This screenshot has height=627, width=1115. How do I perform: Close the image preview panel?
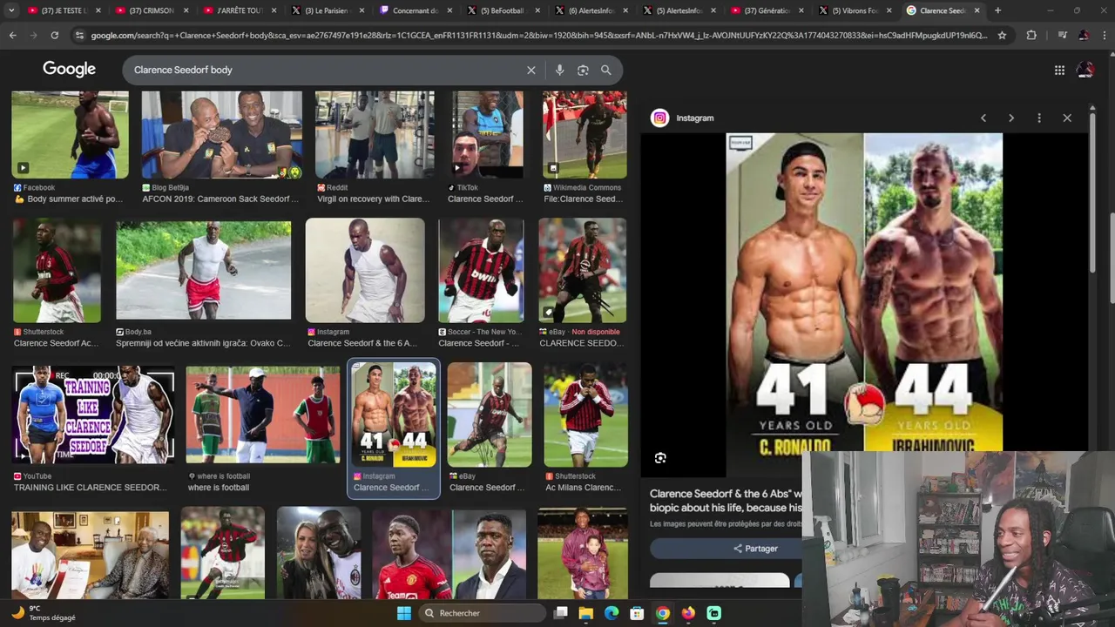1067,118
